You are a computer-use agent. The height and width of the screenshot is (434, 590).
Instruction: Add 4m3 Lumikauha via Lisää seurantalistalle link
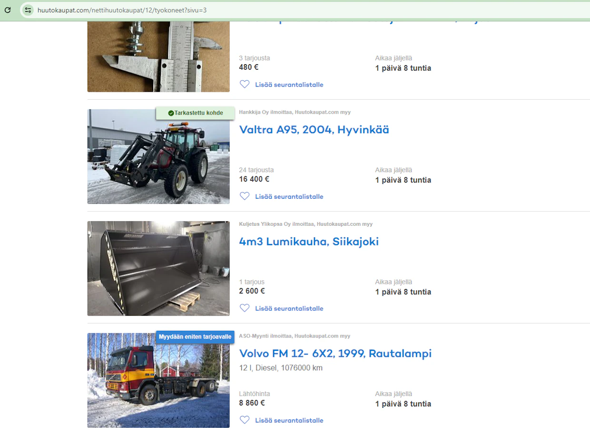coord(289,309)
